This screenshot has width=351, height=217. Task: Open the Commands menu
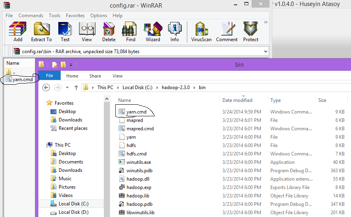tap(31, 16)
